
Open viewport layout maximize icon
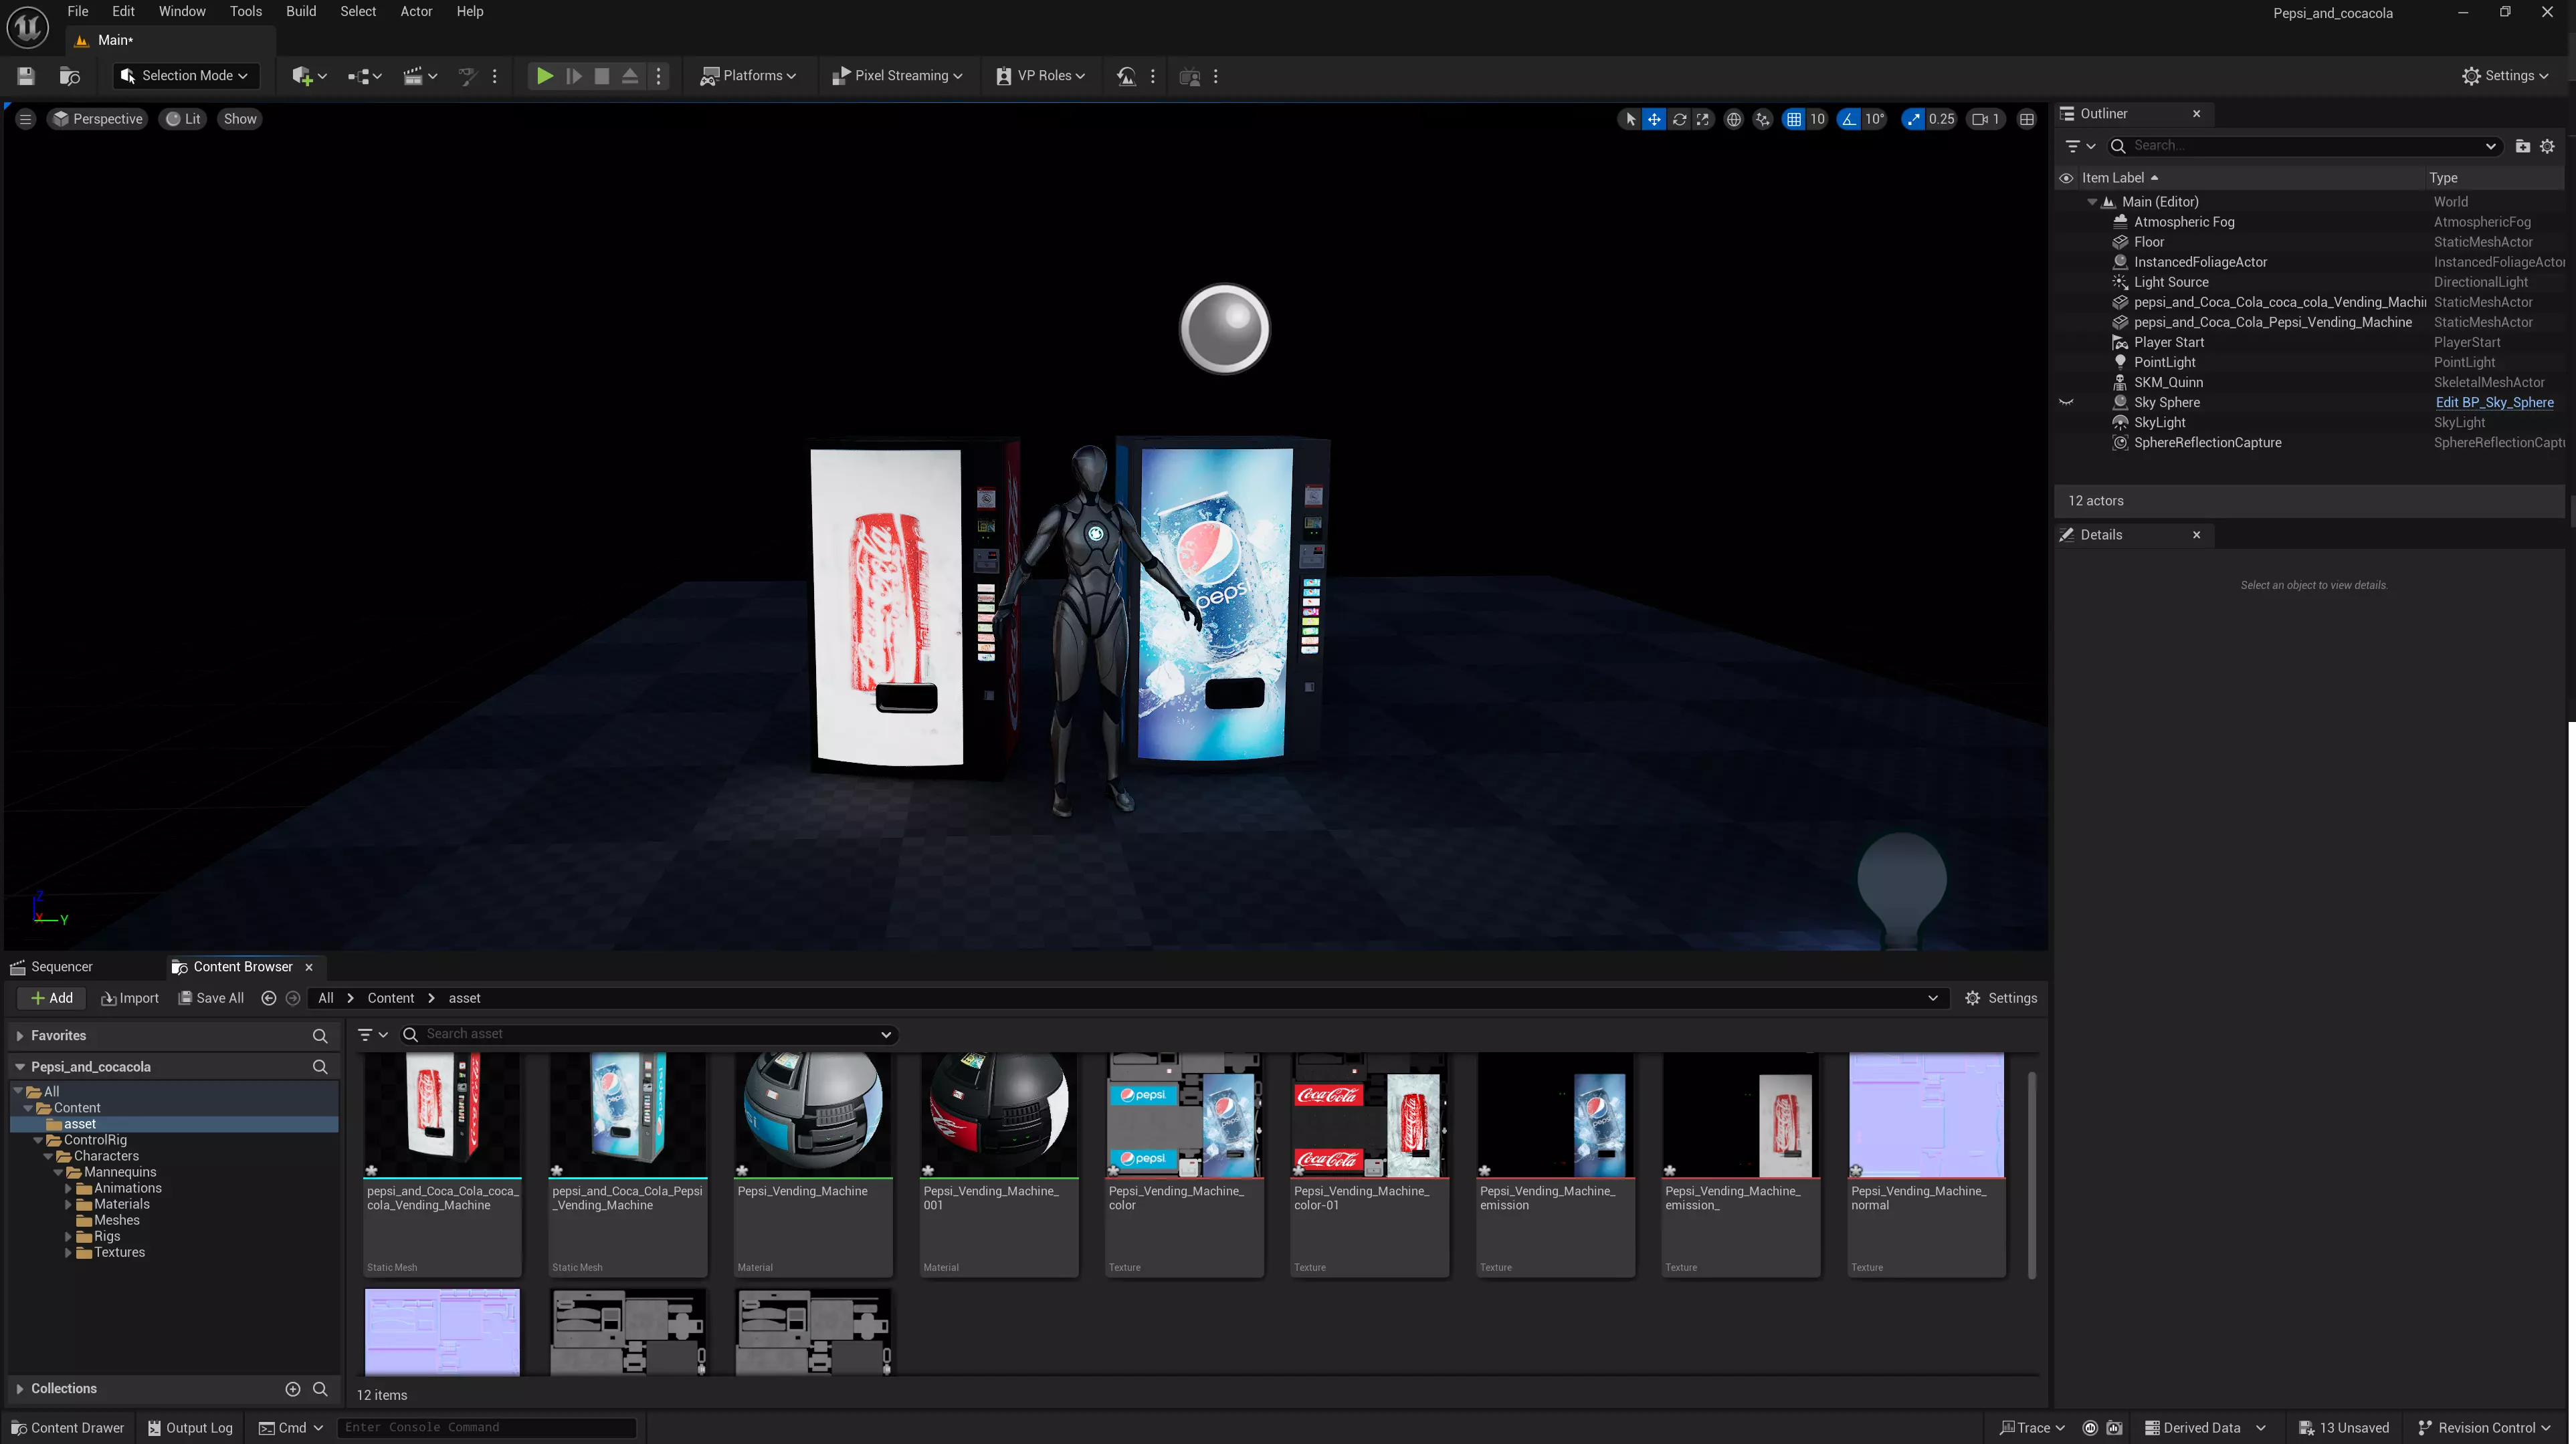coord(2027,119)
